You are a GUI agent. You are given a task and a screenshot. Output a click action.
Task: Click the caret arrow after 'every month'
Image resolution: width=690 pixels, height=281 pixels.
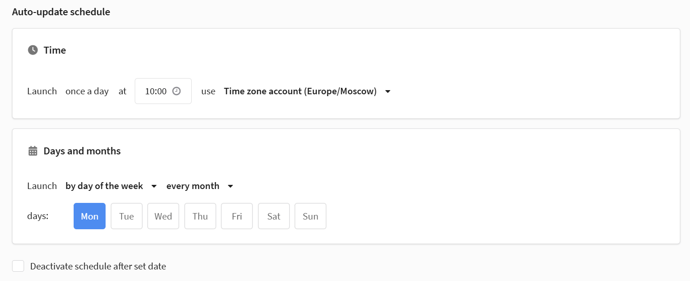coord(230,186)
